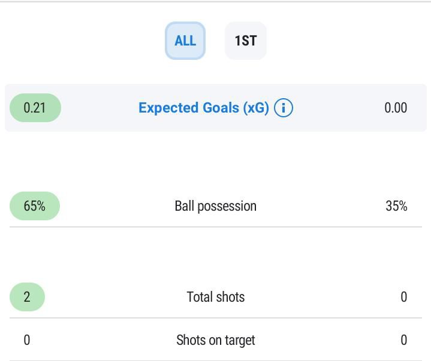431x361 pixels.
Task: Switch to the 1ST half tab
Action: coord(246,41)
